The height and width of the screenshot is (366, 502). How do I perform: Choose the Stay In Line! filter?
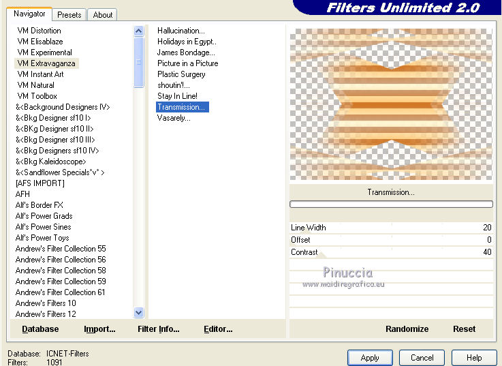coord(177,96)
